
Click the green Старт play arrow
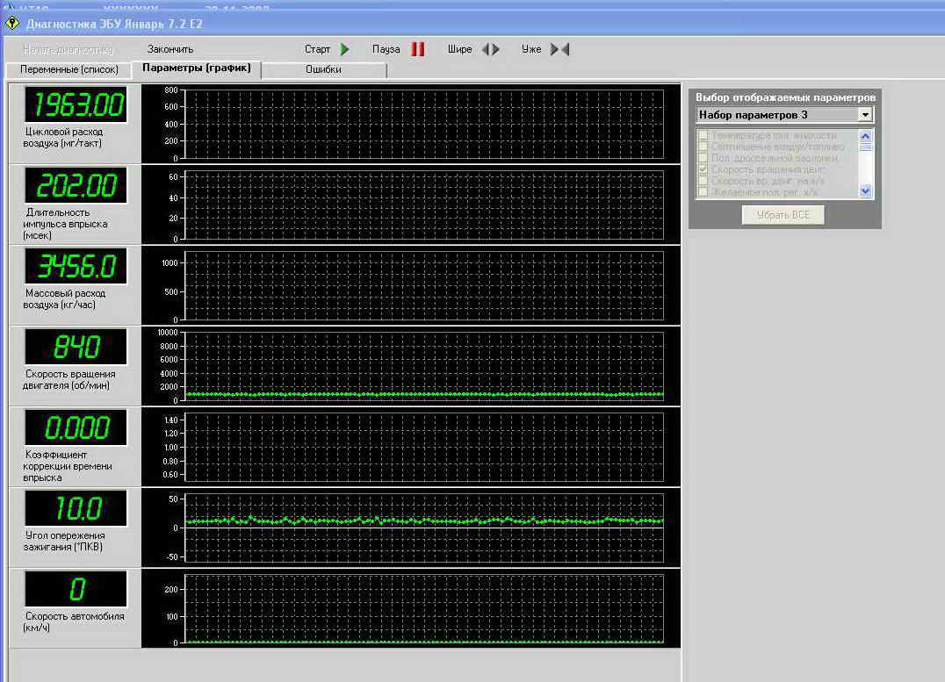click(345, 49)
